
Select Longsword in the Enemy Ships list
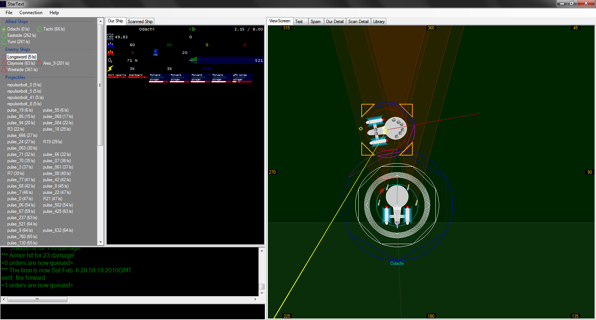click(22, 57)
